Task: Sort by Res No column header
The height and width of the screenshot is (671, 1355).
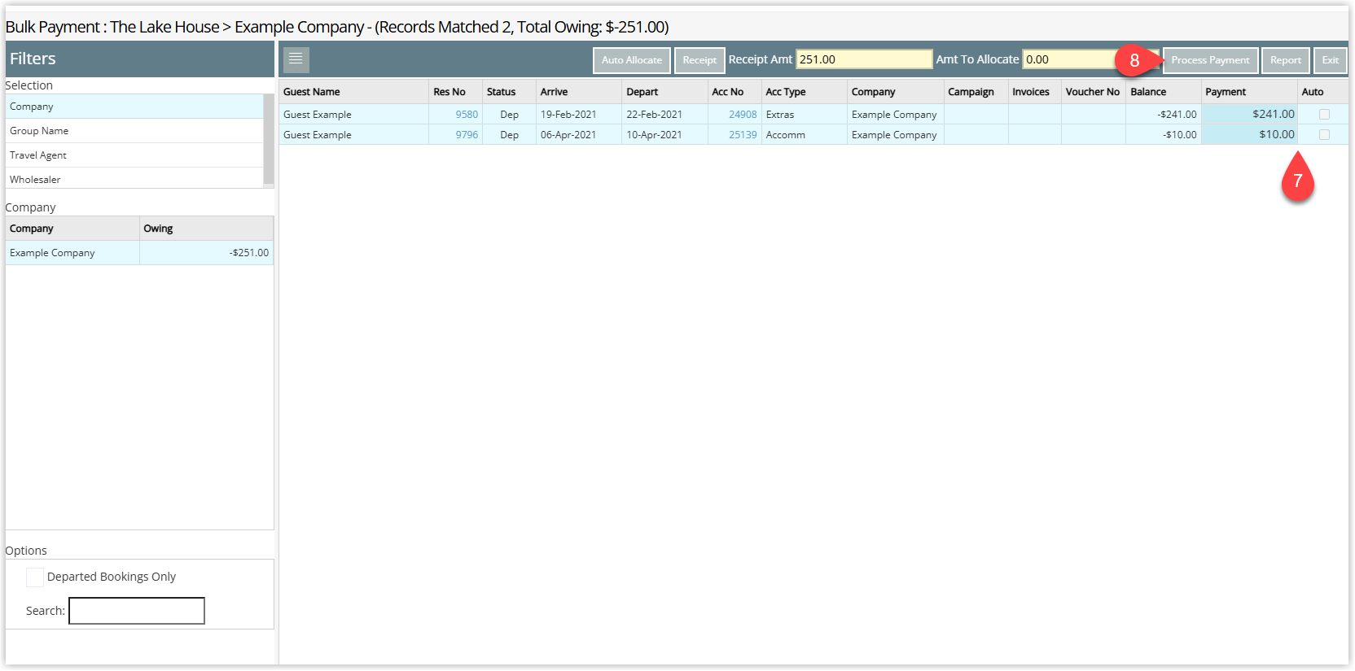Action: [x=455, y=92]
